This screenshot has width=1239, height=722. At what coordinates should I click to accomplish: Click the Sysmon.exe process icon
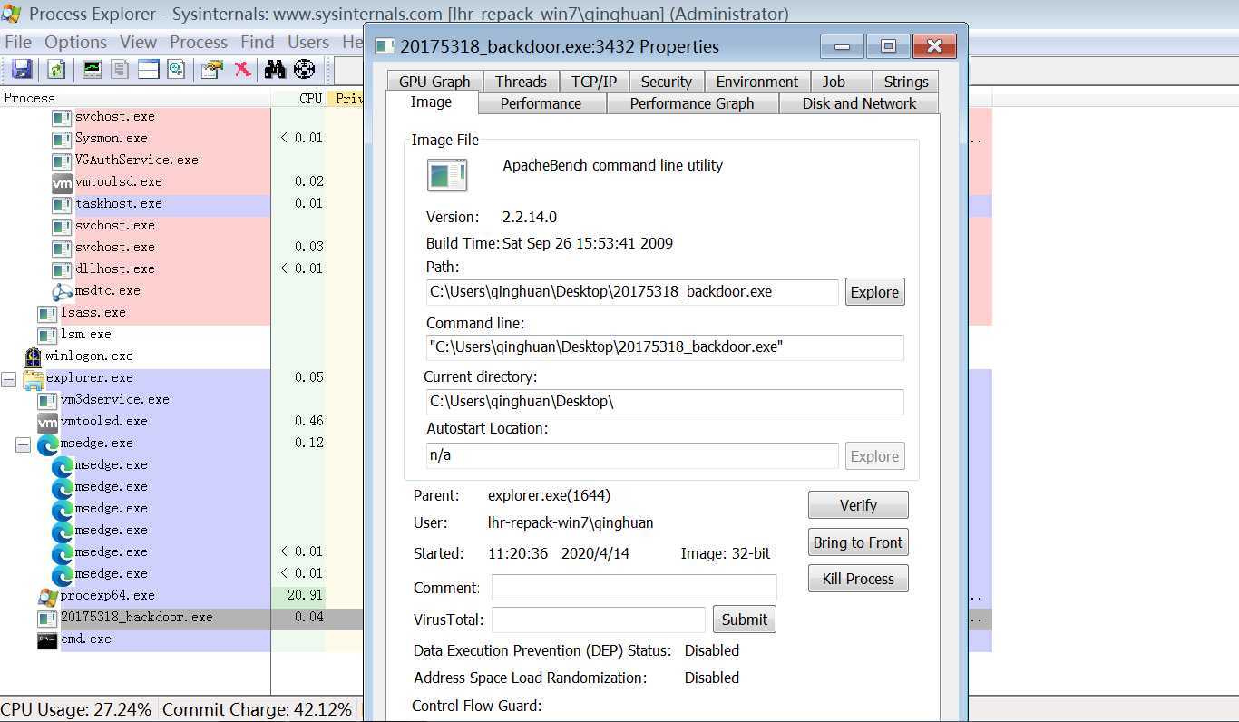coord(62,139)
